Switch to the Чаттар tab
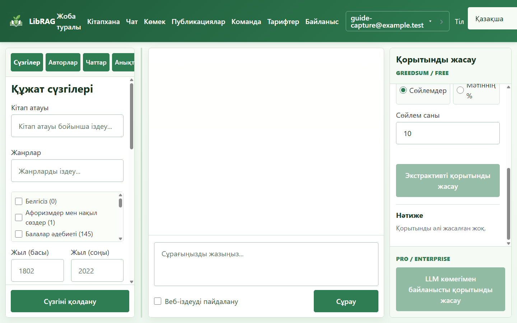 tap(96, 62)
